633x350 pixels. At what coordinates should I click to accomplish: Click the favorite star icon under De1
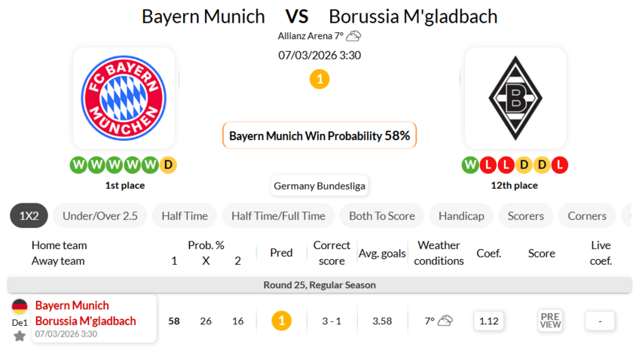click(x=20, y=336)
